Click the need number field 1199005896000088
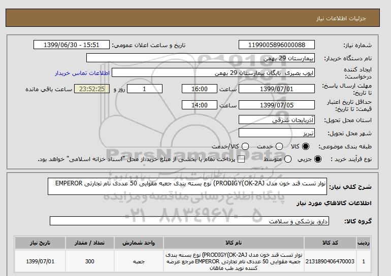 click(x=277, y=45)
